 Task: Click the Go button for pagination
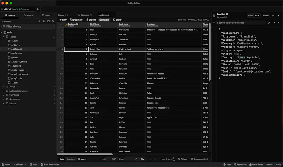[x=142, y=159]
